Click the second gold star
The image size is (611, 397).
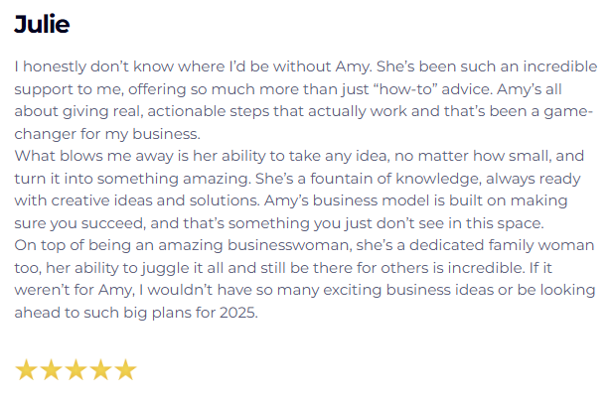51,369
